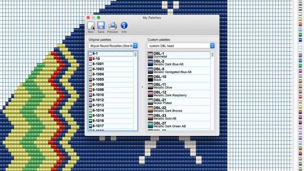The width and height of the screenshot is (304, 171).
Task: Select bead 8-1003 in list
Action: tap(111, 69)
